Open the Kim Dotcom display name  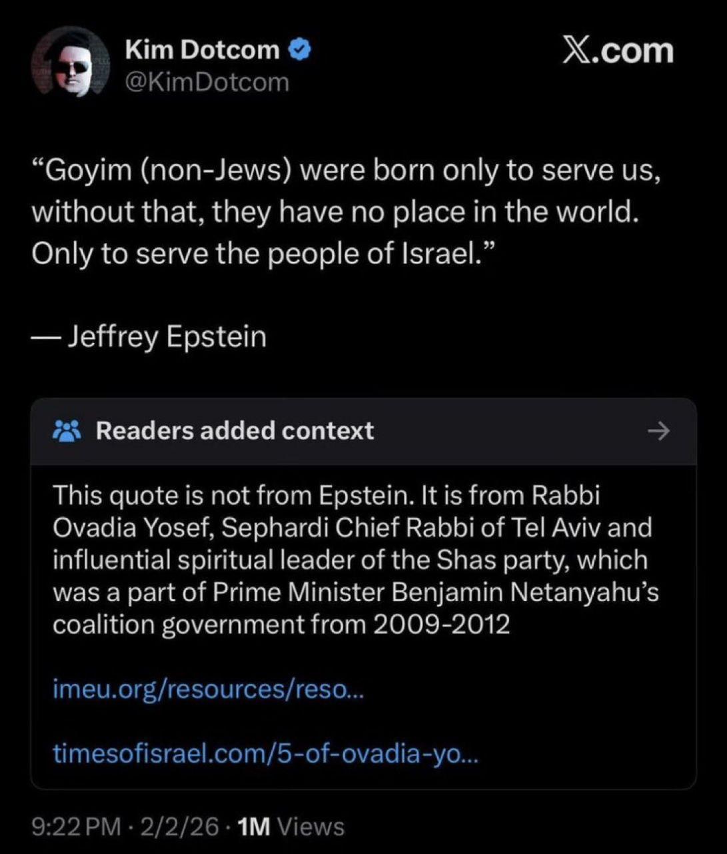click(x=203, y=50)
